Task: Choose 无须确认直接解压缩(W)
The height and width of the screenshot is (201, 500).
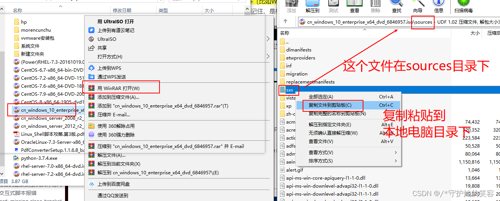Action: [x=333, y=133]
